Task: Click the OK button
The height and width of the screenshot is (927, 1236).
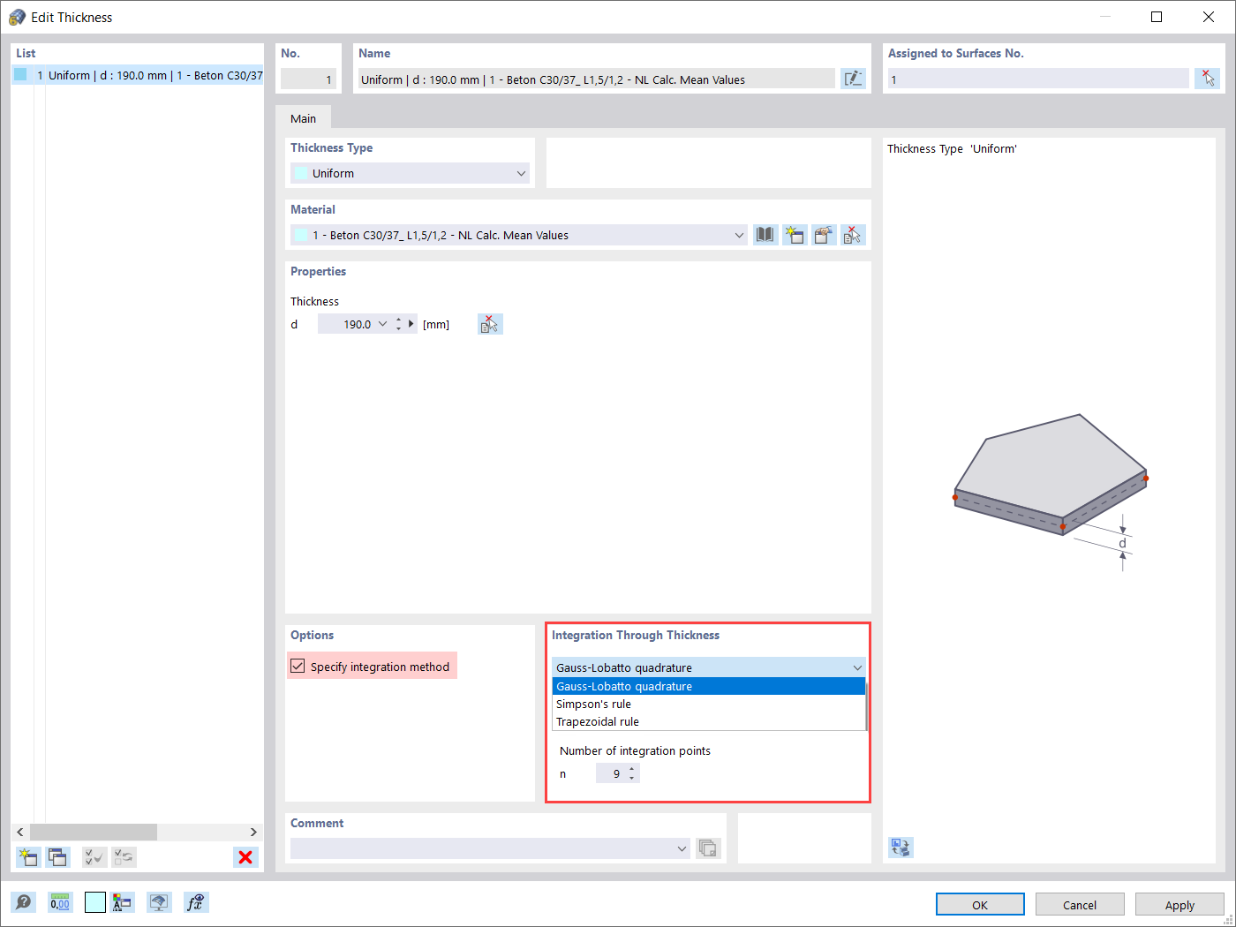Action: (x=980, y=905)
